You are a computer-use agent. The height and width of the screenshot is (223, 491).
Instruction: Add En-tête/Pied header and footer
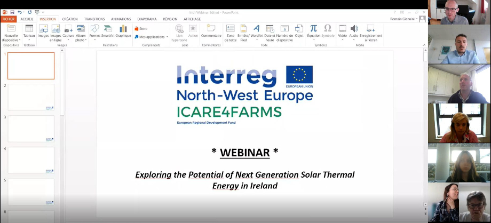pyautogui.click(x=243, y=33)
